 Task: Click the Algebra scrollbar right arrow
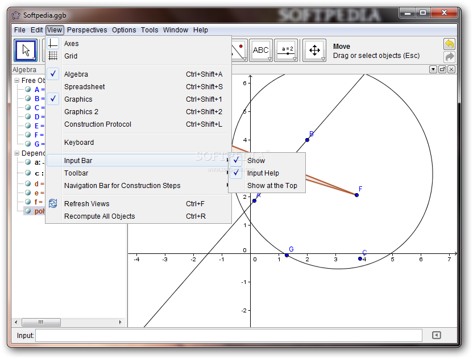coord(120,322)
